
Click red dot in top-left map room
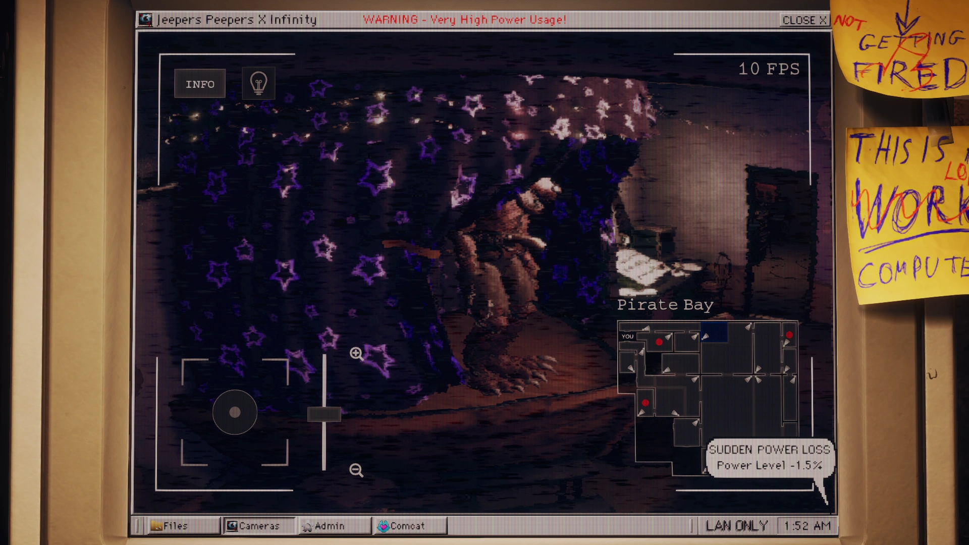pyautogui.click(x=659, y=342)
